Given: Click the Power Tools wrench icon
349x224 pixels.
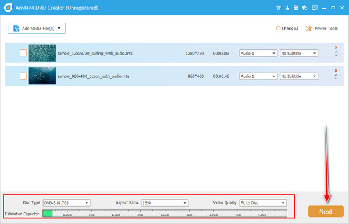Looking at the screenshot, I should pyautogui.click(x=308, y=29).
